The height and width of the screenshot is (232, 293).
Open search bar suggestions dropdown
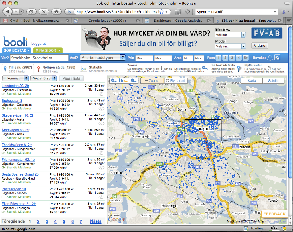click(275, 11)
